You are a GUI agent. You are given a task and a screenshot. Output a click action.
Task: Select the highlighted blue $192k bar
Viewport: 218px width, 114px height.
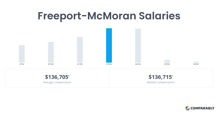[x=109, y=46]
